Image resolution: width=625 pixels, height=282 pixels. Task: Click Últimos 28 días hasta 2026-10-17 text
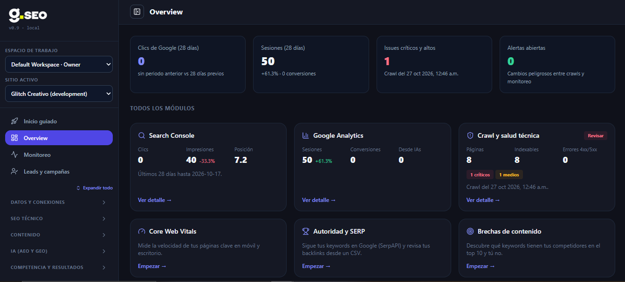coord(179,174)
